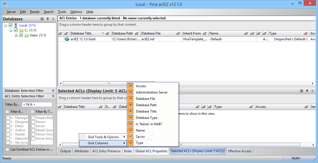Click filter icon in lower Access header
Screen dimensions: 318x163
coord(306,107)
